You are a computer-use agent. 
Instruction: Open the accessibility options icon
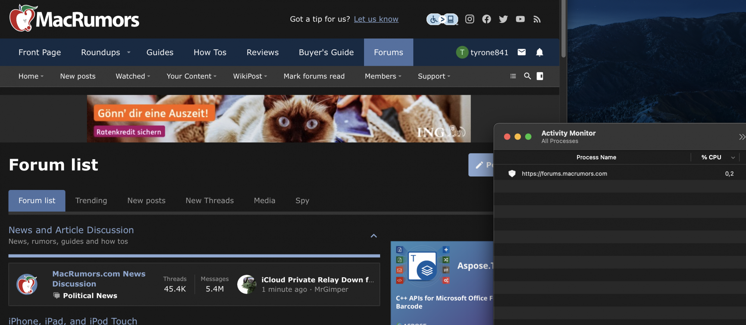pos(442,19)
